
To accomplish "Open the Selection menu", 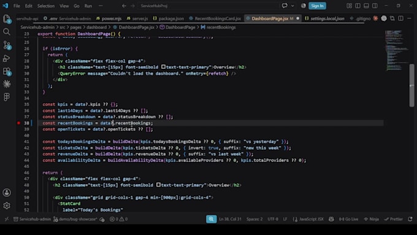I will (x=46, y=6).
